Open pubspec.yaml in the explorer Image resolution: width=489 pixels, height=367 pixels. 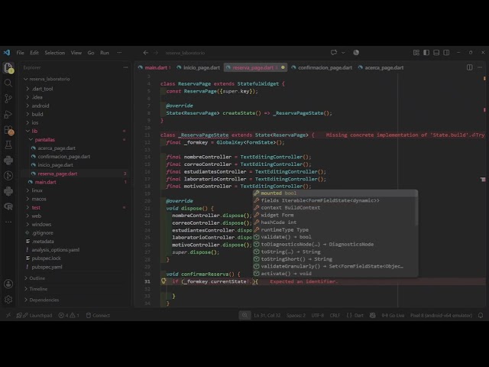47,267
